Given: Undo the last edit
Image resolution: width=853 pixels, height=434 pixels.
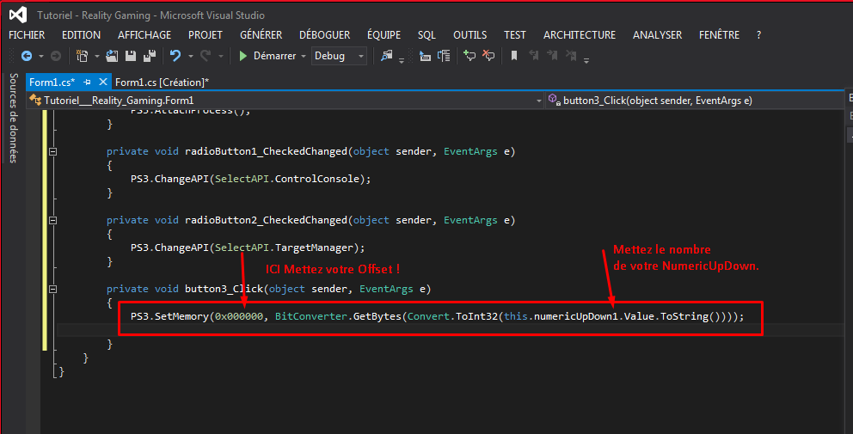Looking at the screenshot, I should [x=175, y=56].
